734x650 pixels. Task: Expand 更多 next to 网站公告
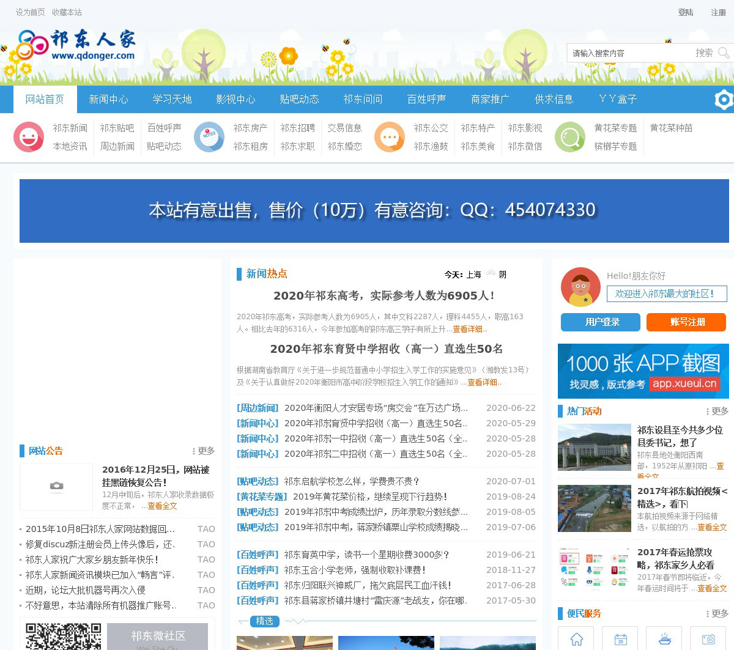[x=204, y=451]
